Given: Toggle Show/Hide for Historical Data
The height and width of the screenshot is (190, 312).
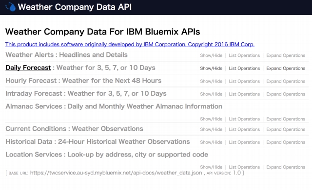Looking at the screenshot, I should tap(211, 142).
